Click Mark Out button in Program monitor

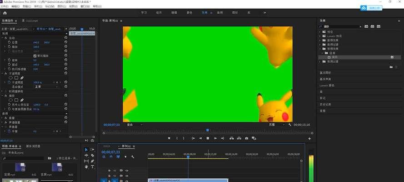click(x=184, y=138)
